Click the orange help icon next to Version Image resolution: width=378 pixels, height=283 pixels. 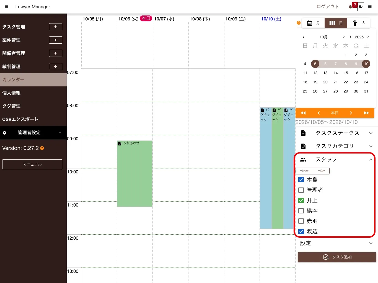(x=42, y=148)
